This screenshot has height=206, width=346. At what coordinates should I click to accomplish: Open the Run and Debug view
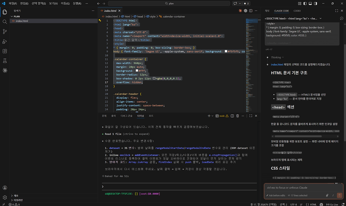click(5, 41)
